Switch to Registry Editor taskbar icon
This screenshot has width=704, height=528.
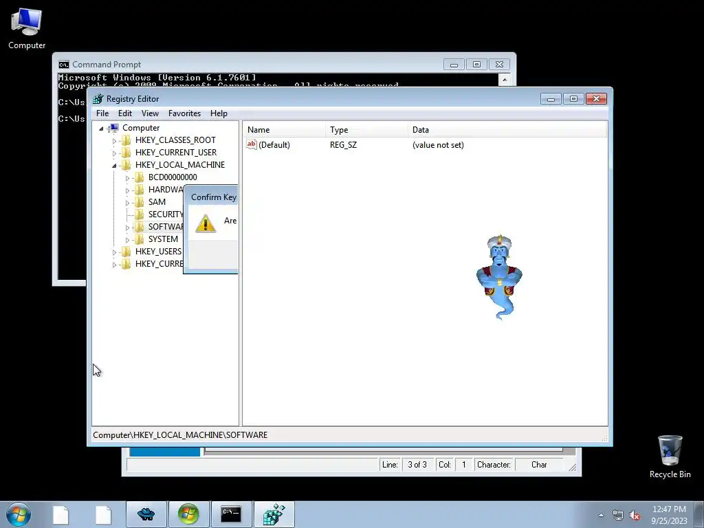tap(274, 514)
